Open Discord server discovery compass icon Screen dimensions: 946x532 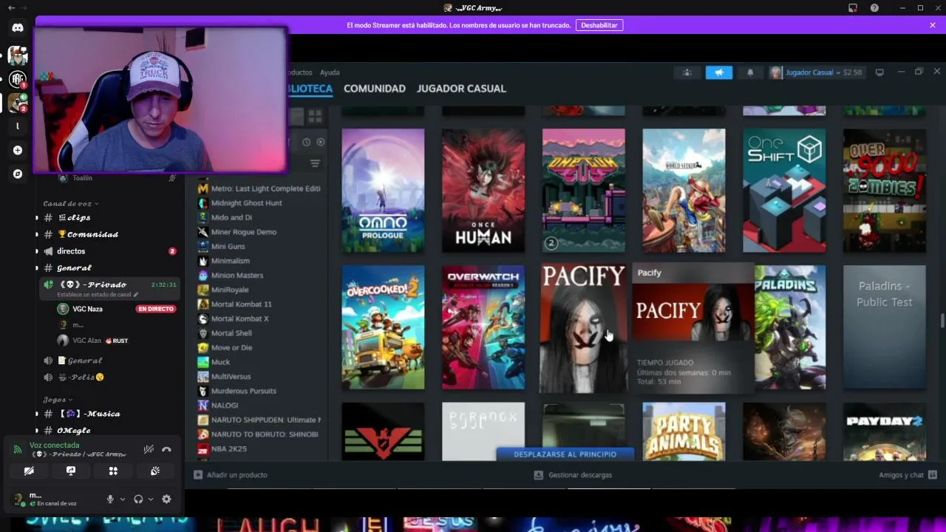pyautogui.click(x=18, y=174)
